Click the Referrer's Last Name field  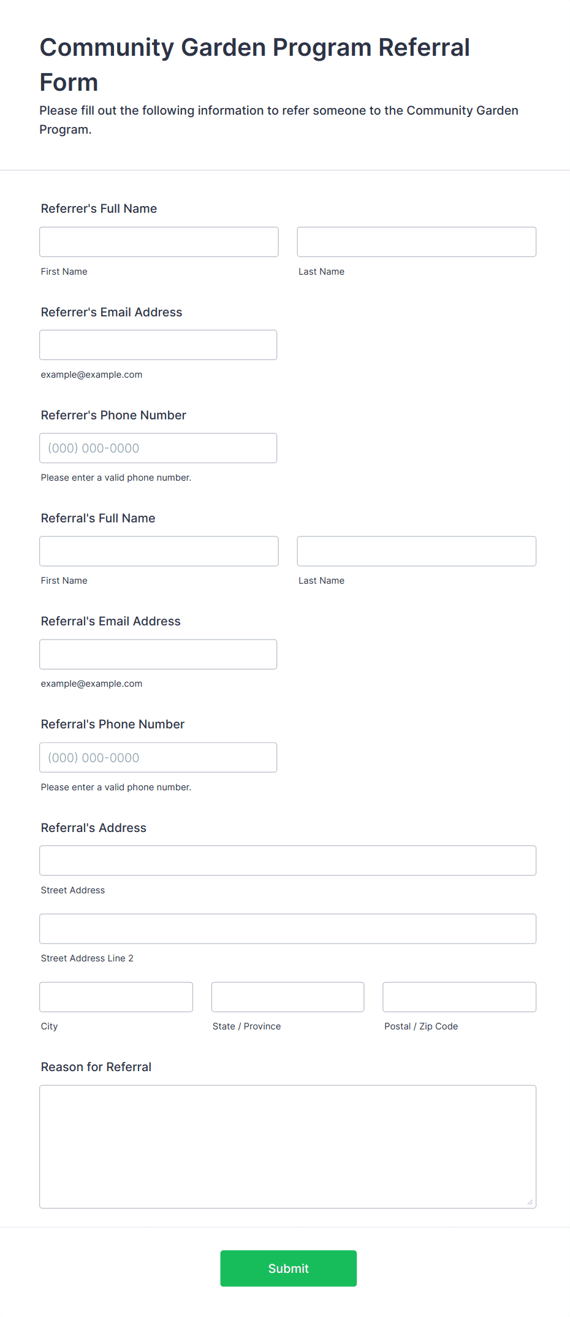point(416,242)
